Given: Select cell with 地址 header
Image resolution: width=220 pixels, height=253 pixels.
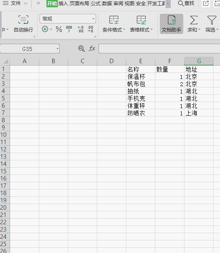Looking at the screenshot, I should click(x=199, y=69).
